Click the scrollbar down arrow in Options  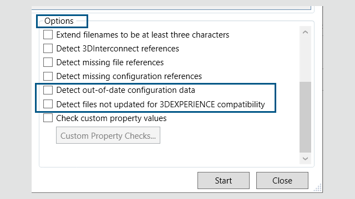(x=305, y=159)
